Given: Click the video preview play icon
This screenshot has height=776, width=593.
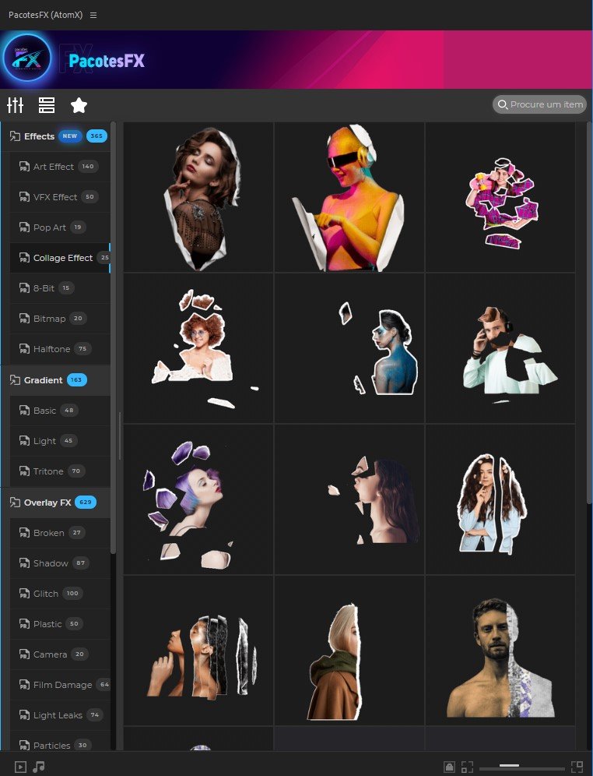Looking at the screenshot, I should (20, 767).
